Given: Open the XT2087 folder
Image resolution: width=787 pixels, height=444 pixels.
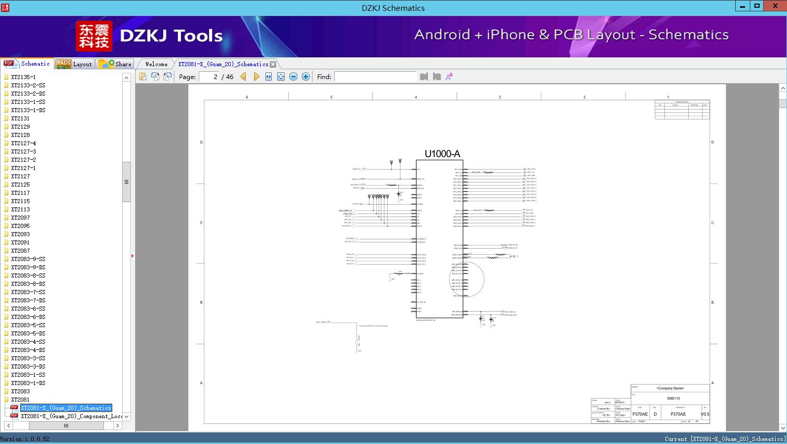Looking at the screenshot, I should (x=20, y=251).
